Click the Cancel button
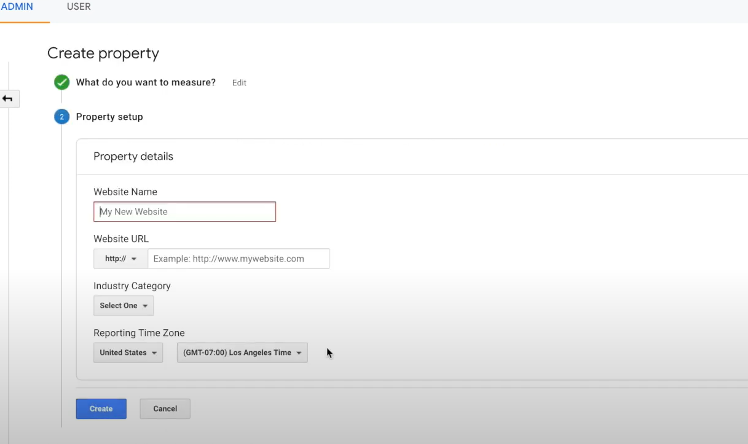Viewport: 748px width, 444px height. coord(165,409)
